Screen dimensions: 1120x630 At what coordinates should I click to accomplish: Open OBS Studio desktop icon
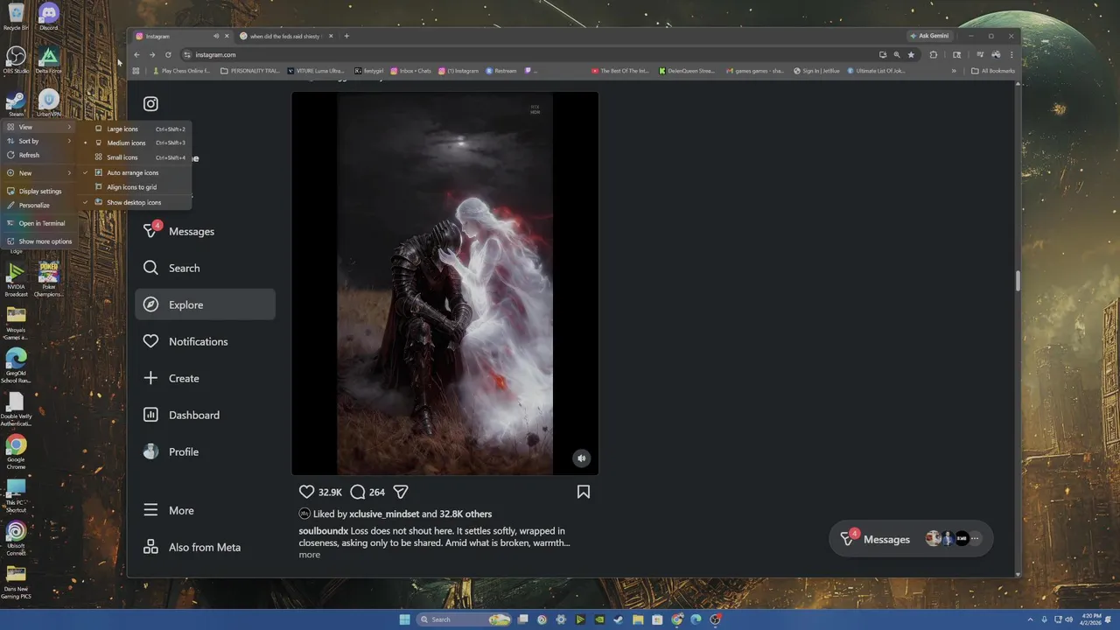click(16, 59)
